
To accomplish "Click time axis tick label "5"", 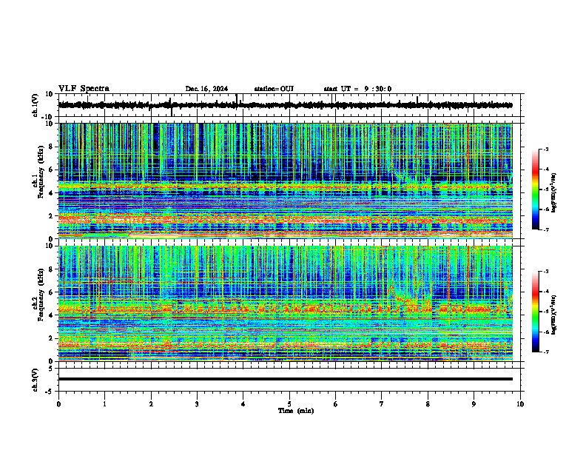I will tap(289, 404).
